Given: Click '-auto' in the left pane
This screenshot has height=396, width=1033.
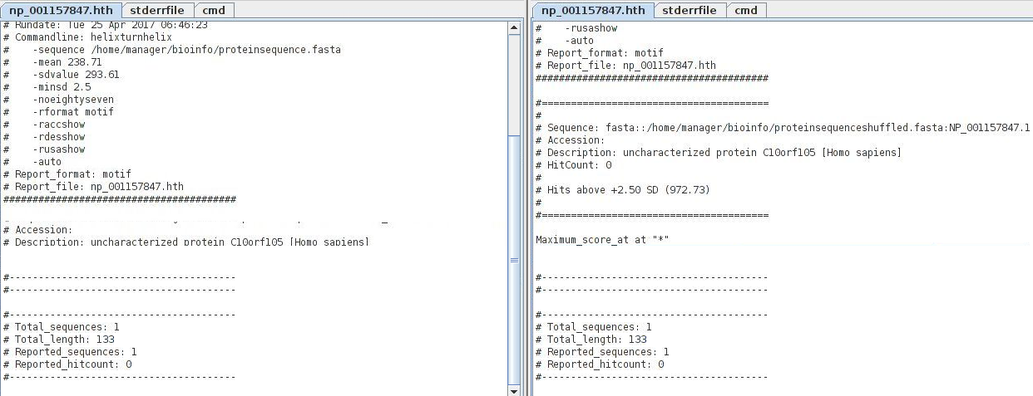Looking at the screenshot, I should [47, 162].
